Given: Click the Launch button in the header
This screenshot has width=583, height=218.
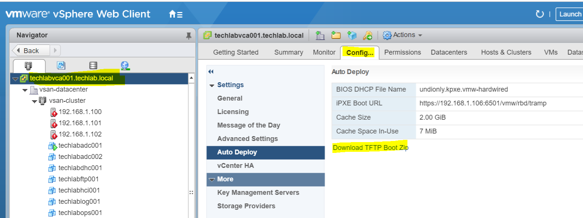Looking at the screenshot, I should 569,14.
